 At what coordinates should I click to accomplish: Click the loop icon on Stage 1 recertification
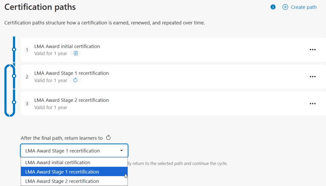75,80
